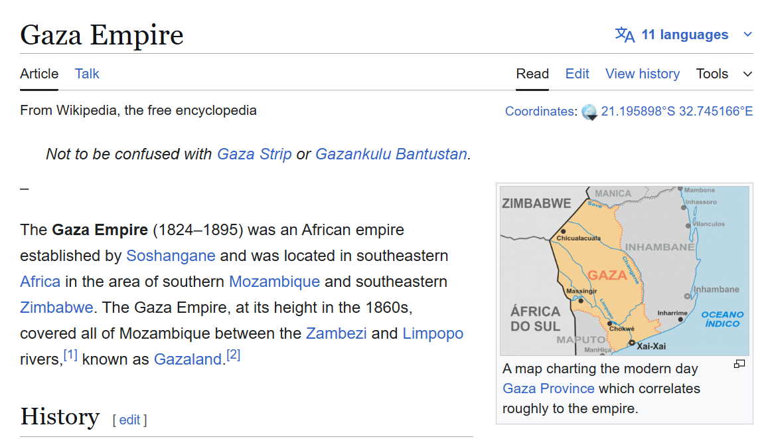Click the globe icon beside the coordinates

(589, 112)
